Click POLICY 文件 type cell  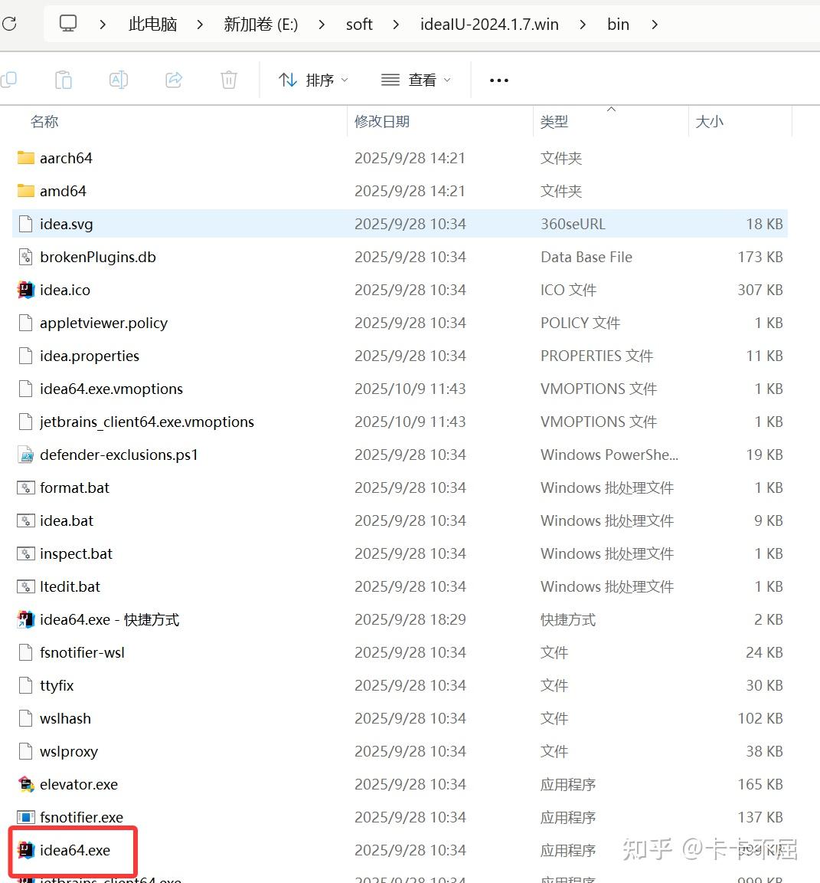click(x=580, y=323)
